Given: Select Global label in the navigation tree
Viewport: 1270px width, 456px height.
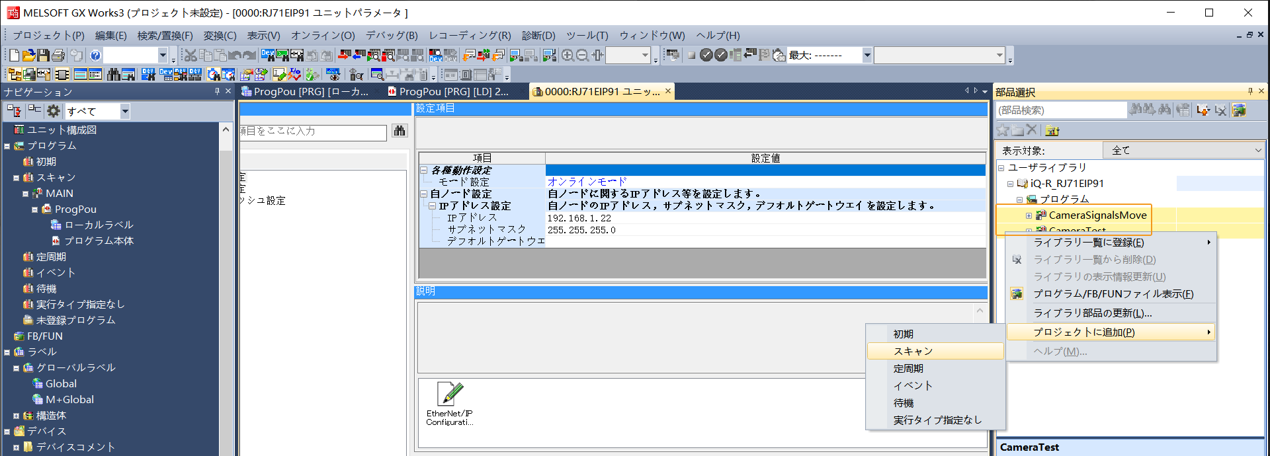Looking at the screenshot, I should pos(61,383).
